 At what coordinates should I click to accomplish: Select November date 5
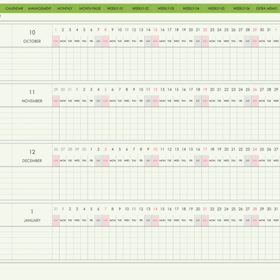[x=105, y=89]
